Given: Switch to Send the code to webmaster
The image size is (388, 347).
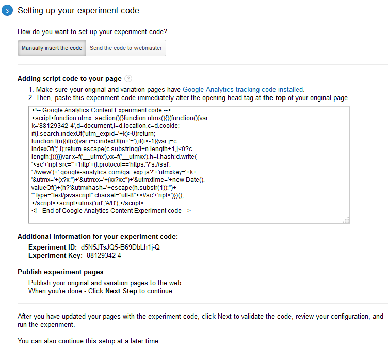Looking at the screenshot, I should (126, 48).
